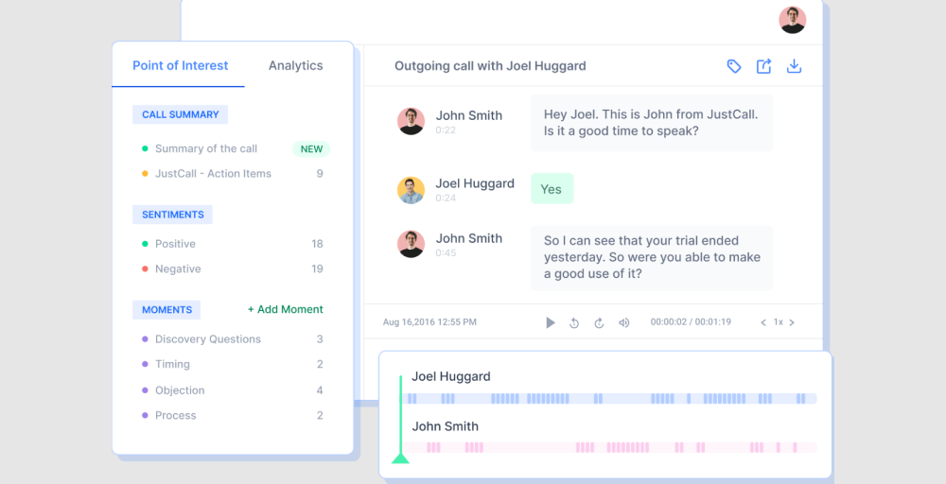Mute audio with the speaker icon
The image size is (946, 484).
pos(623,323)
